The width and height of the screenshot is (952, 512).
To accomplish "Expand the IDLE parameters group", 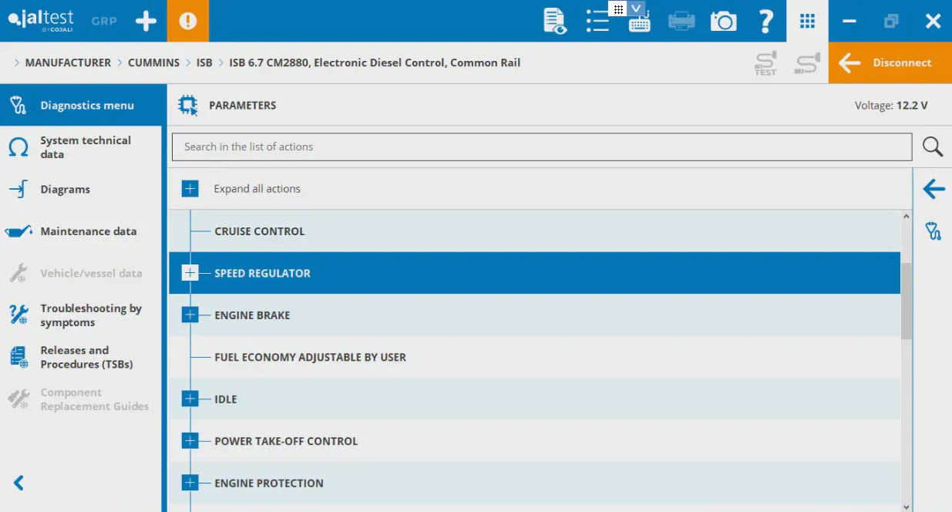I will [190, 399].
